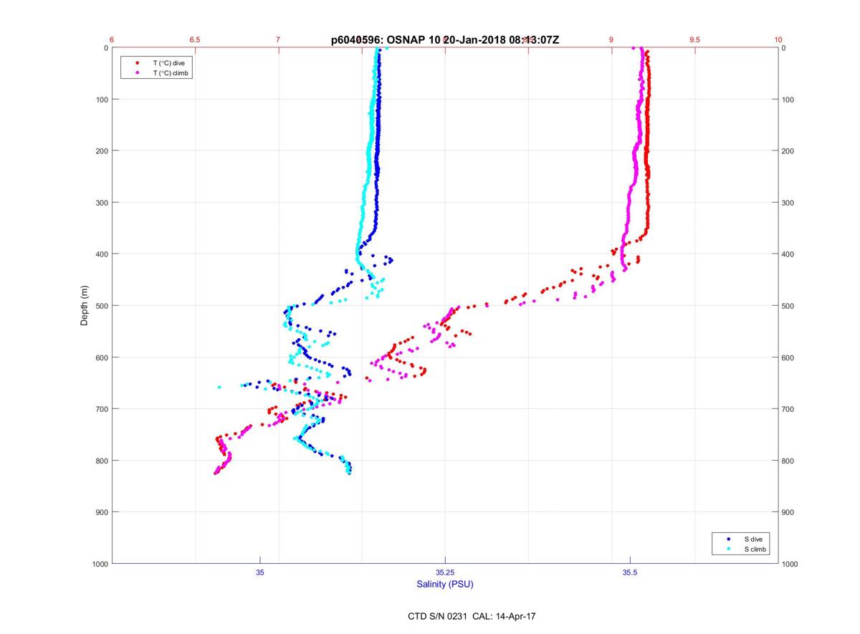Viewport: 860px width, 634px height.
Task: Click temperature tick label 9.5 on top axis
Action: coord(694,40)
